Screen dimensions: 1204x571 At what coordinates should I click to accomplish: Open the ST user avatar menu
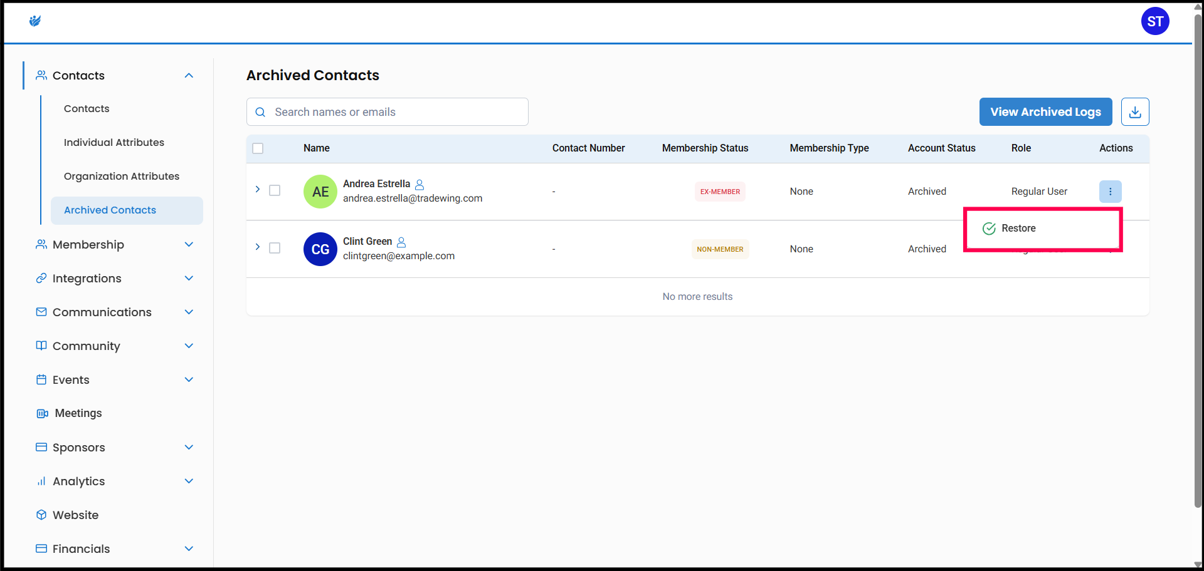(x=1155, y=21)
